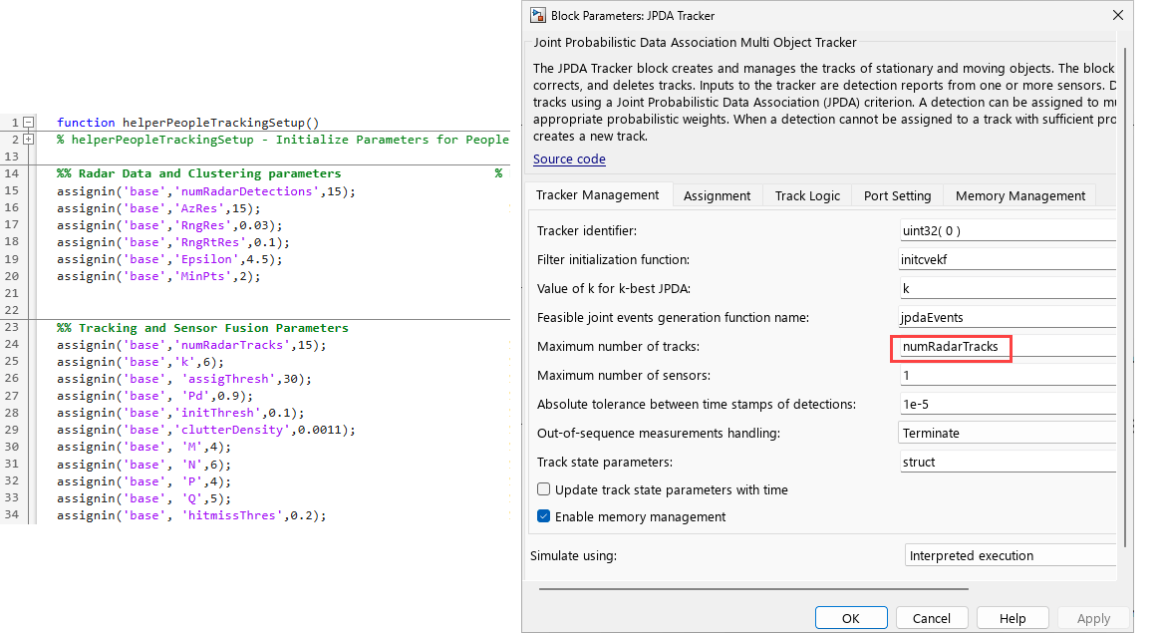Collapse the helperPeopleTrackingSetup function code fold
The height and width of the screenshot is (633, 1161).
tap(28, 123)
